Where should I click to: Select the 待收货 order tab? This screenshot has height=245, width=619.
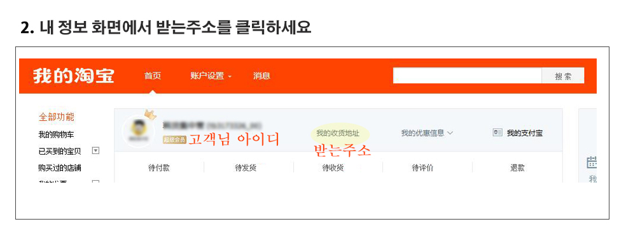(333, 168)
